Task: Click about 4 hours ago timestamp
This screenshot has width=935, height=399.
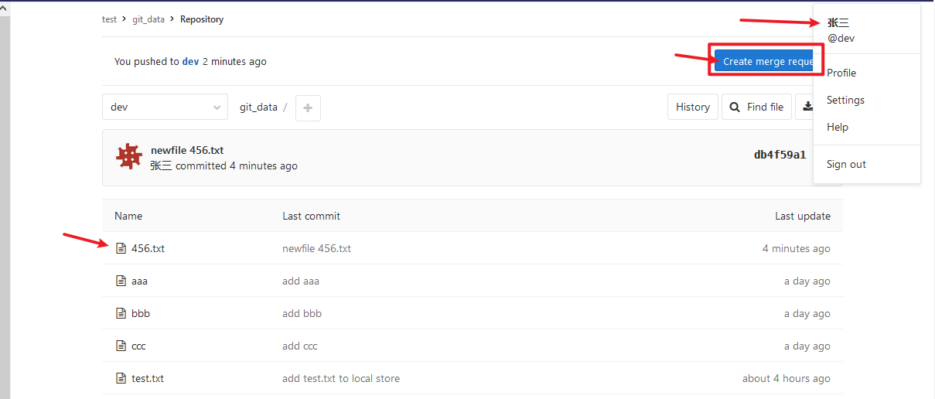Action: [x=787, y=378]
